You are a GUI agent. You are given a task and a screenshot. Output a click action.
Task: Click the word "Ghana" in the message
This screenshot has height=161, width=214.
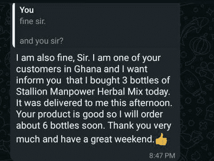click(x=87, y=69)
